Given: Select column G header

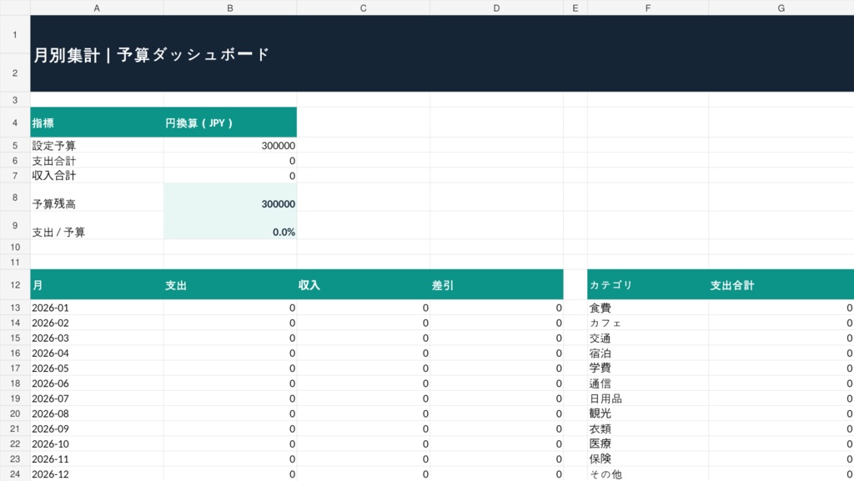Looking at the screenshot, I should [781, 8].
